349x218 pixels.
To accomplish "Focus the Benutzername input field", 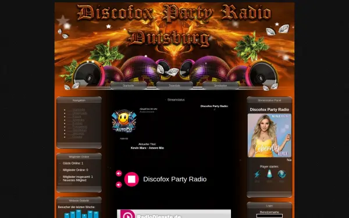I will pos(269,216).
